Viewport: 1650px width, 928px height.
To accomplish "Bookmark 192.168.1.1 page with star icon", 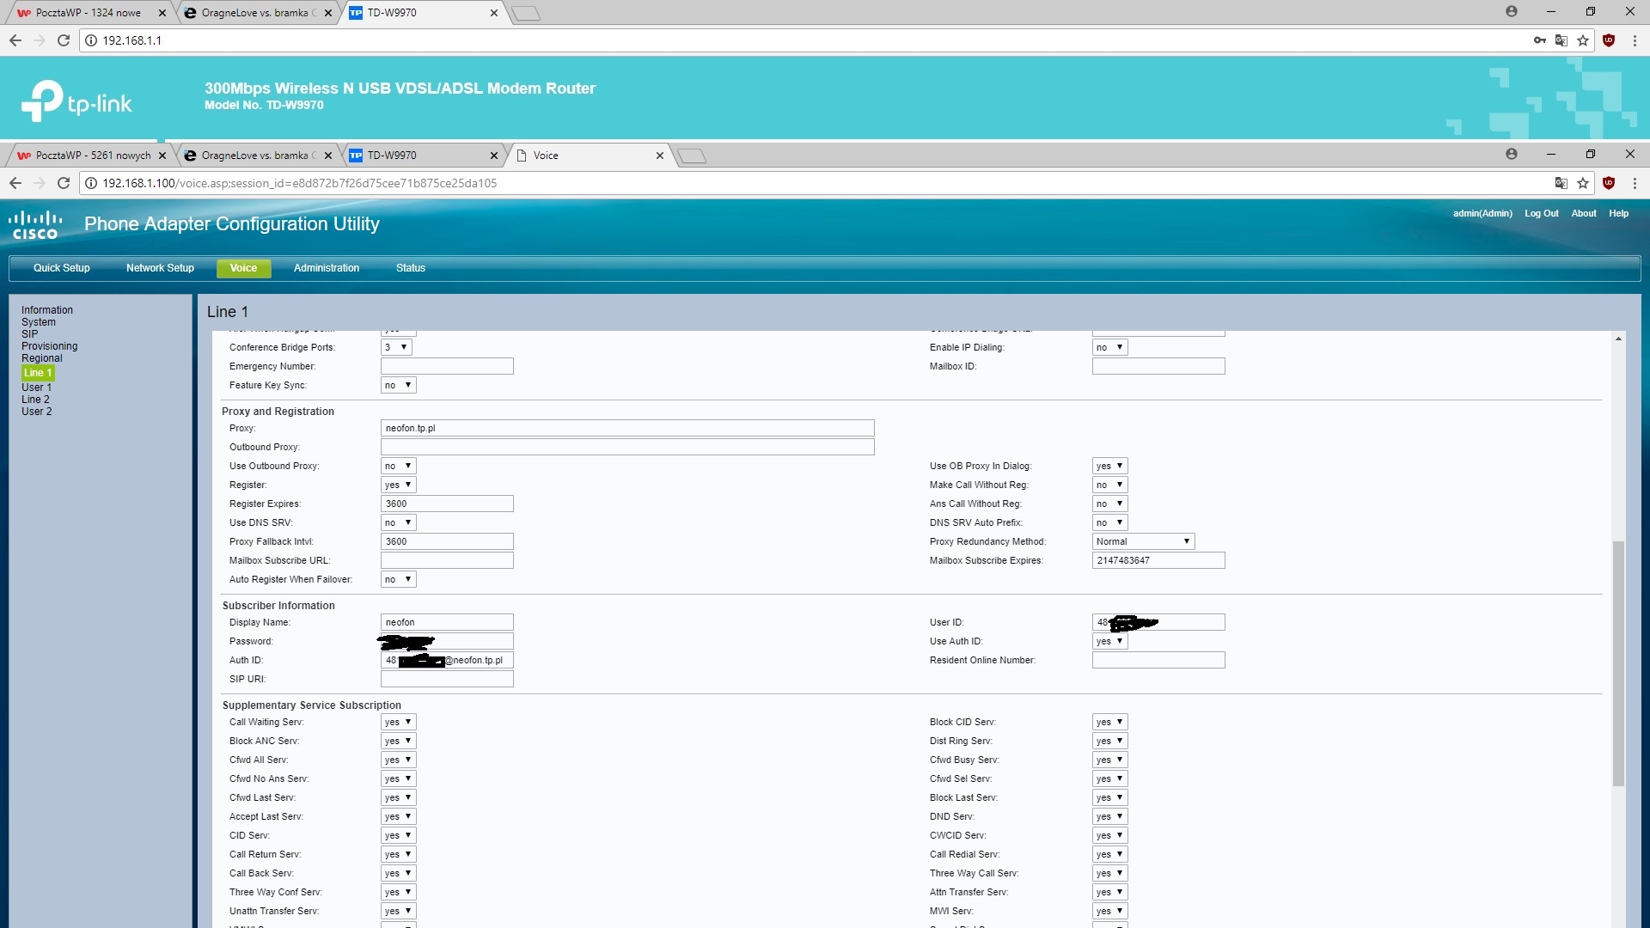I will click(x=1583, y=40).
